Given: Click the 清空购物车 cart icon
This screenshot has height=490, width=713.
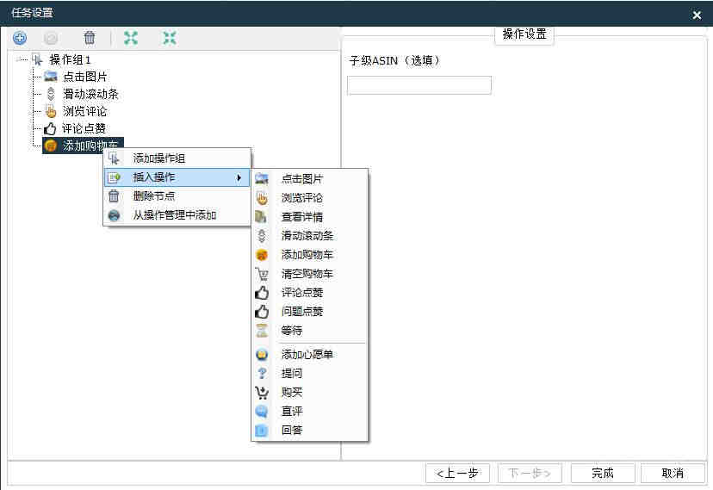Looking at the screenshot, I should coord(262,274).
